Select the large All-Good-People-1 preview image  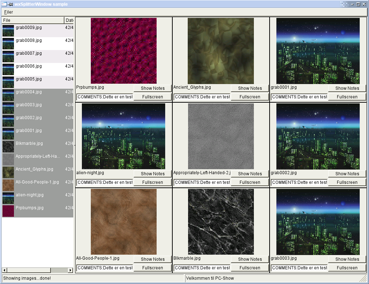(x=123, y=222)
